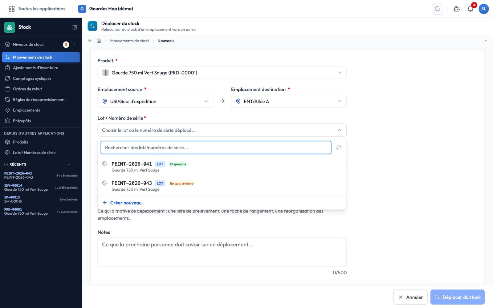Open Emplacement source dropdown
This screenshot has height=308, width=493.
(x=155, y=101)
